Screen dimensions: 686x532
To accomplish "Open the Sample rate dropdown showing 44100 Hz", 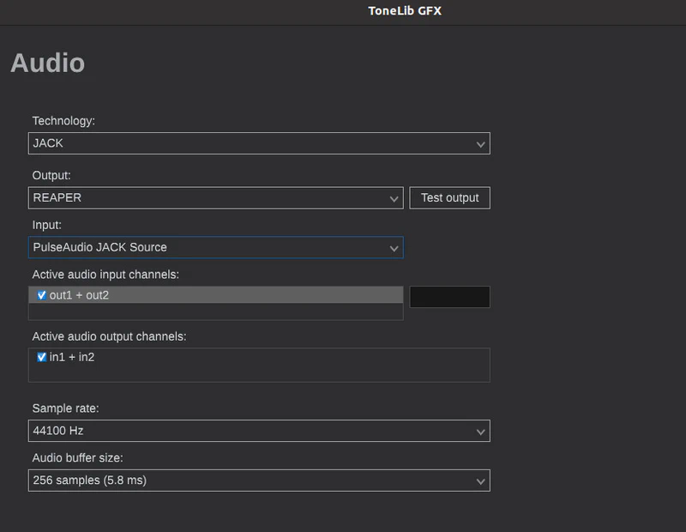I will click(259, 431).
